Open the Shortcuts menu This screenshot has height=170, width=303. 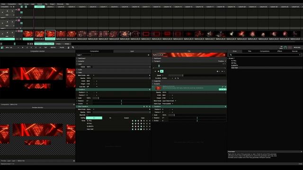60,4
